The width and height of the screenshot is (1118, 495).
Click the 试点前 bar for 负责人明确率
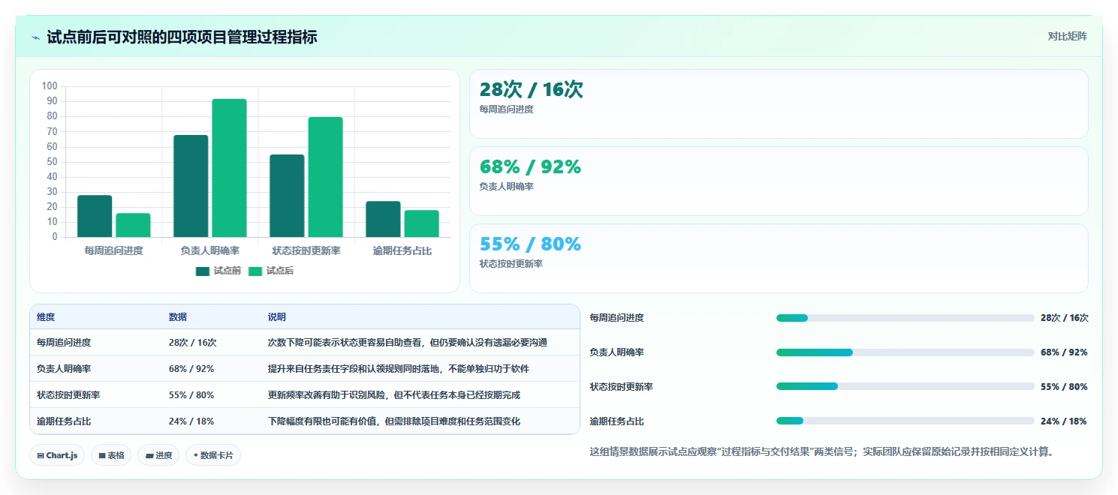[x=191, y=186]
